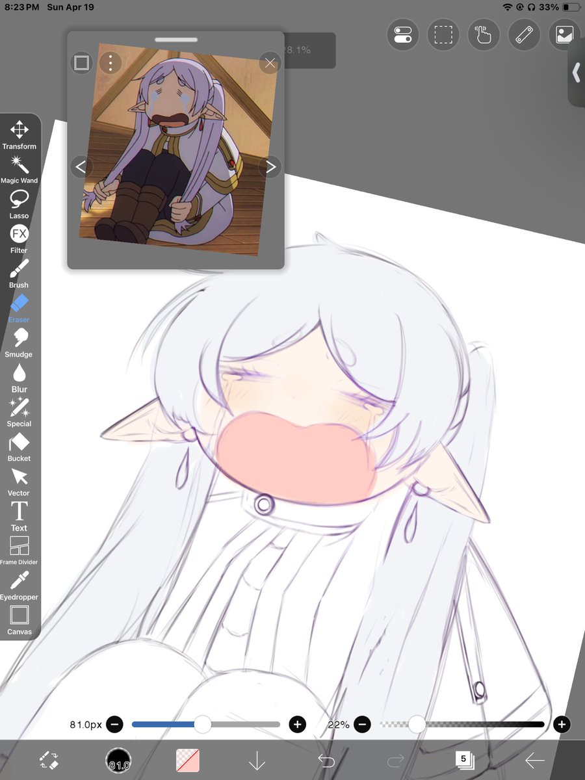Decrease brush thickness with minus button
585x780 pixels.
pos(114,724)
